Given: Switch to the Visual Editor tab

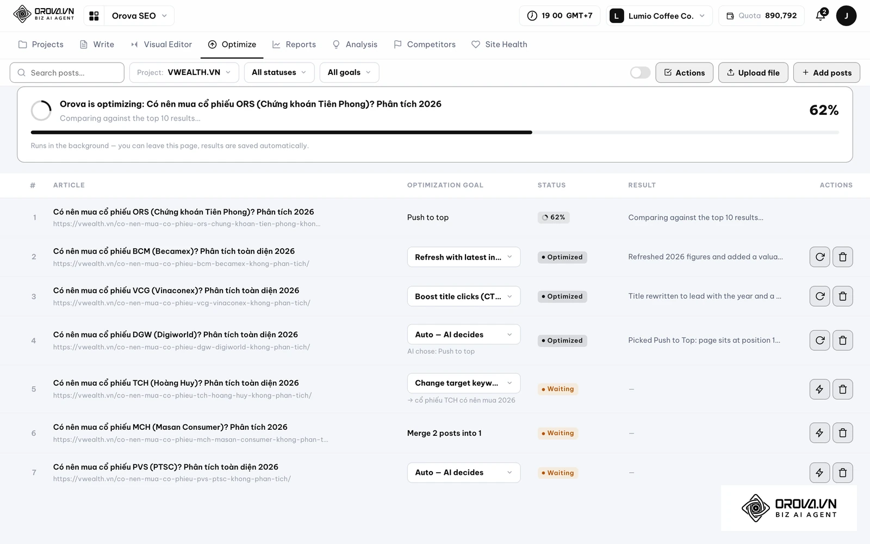Looking at the screenshot, I should 161,45.
